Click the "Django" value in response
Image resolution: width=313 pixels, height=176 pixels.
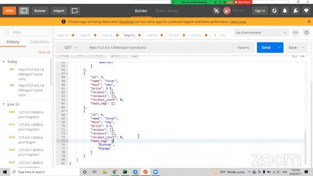click(104, 149)
